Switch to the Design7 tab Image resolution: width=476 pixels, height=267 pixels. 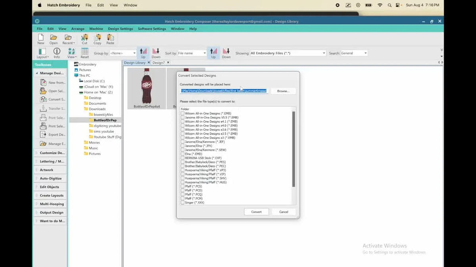point(159,62)
